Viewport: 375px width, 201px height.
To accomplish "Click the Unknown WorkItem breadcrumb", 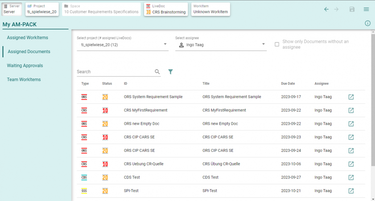I will (x=210, y=9).
